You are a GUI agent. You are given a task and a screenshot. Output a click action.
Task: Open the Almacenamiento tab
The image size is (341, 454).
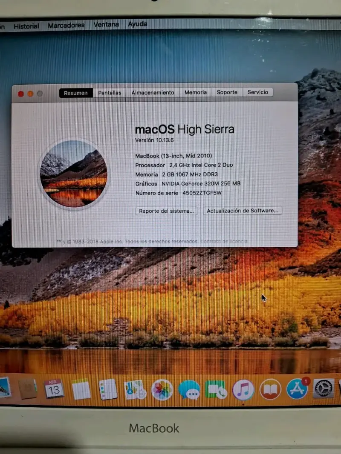153,92
